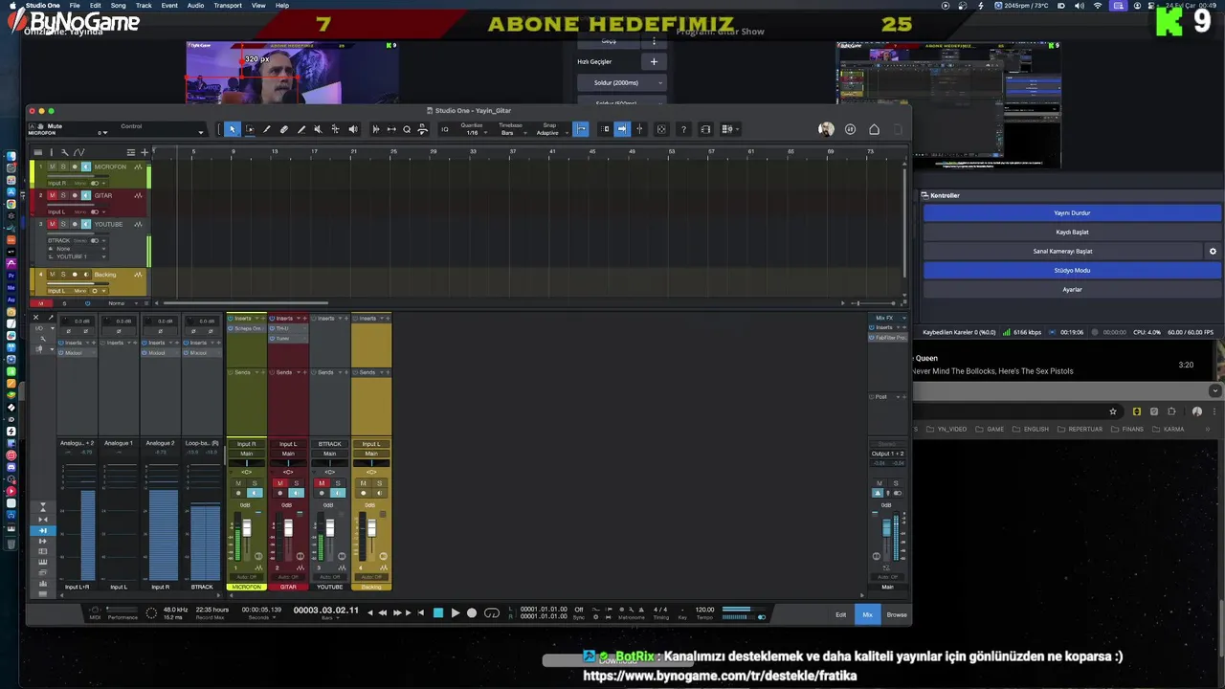Select the Paint tool
1225x689 pixels.
pyautogui.click(x=301, y=129)
